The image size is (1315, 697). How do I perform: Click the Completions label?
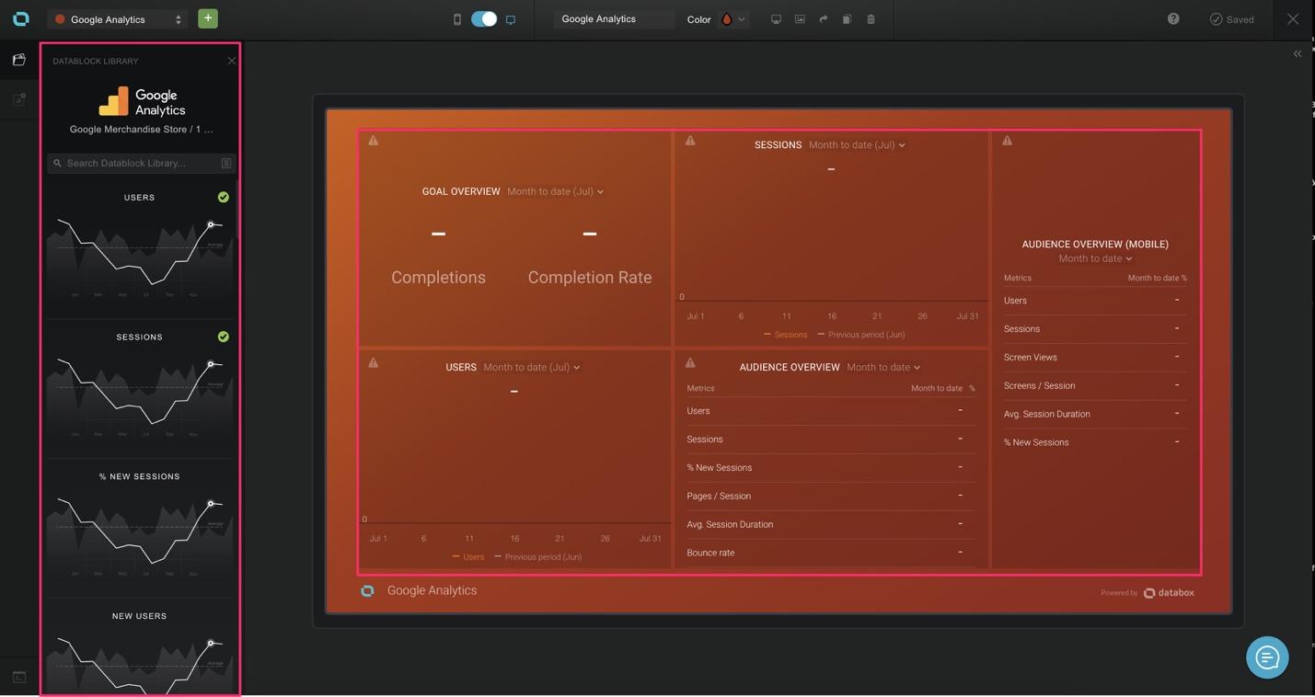pyautogui.click(x=438, y=277)
